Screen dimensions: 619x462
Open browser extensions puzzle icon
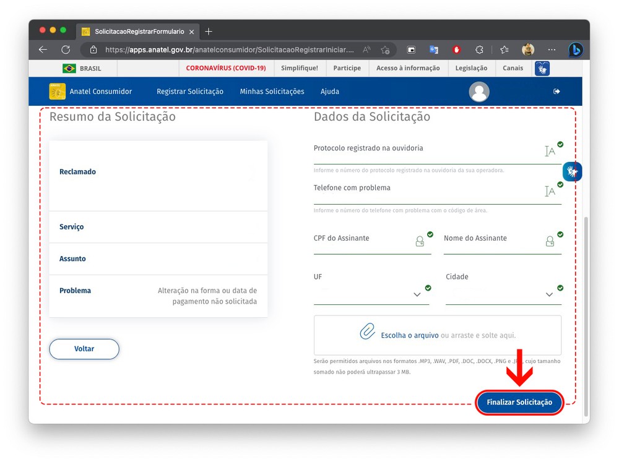[479, 49]
